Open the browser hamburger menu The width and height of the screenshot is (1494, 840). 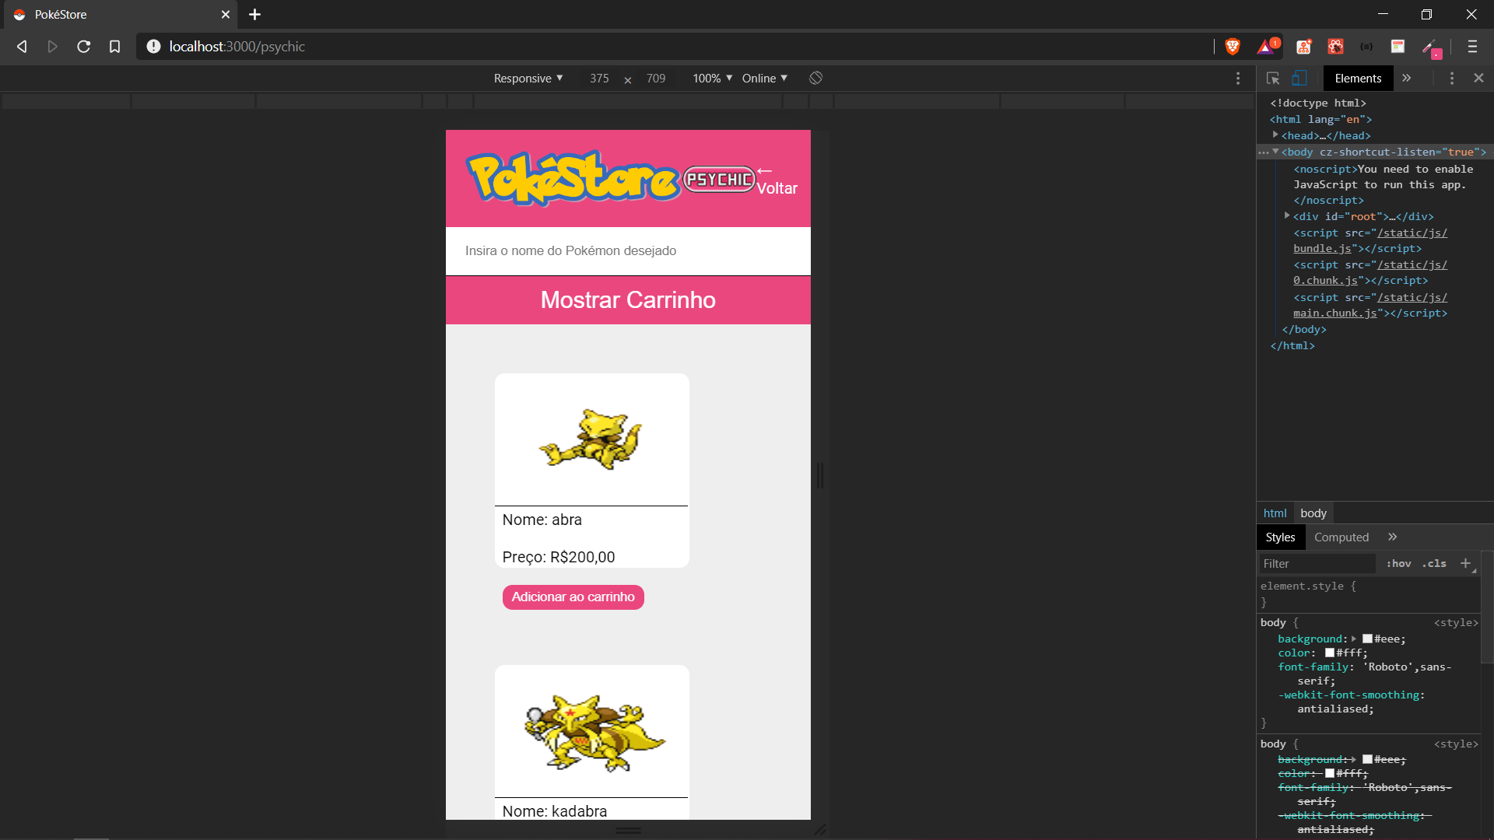pos(1472,47)
